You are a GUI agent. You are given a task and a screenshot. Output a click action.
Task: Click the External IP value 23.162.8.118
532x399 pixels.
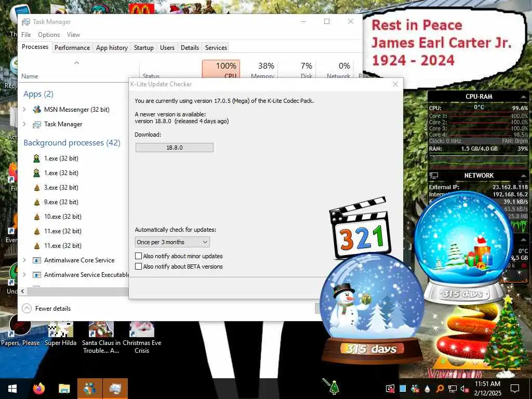tap(510, 187)
